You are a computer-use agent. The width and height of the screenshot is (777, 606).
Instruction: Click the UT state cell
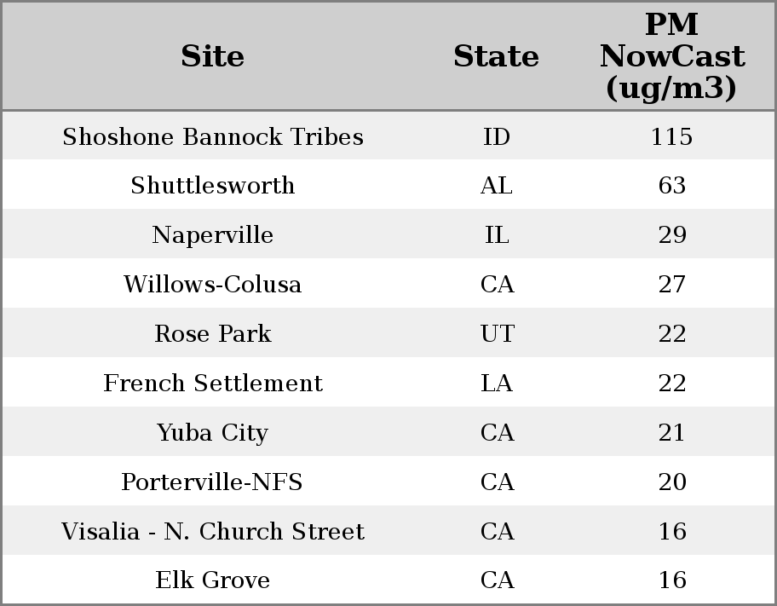pos(496,334)
